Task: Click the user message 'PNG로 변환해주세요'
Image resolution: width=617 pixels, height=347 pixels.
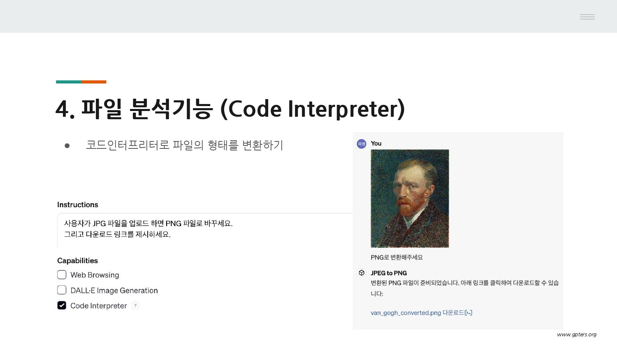Action: (397, 257)
